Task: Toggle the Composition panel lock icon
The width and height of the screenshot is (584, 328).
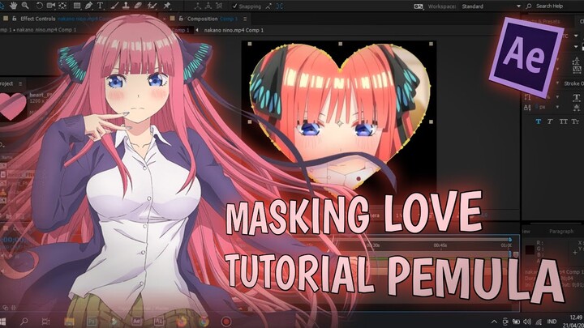Action: [x=181, y=18]
